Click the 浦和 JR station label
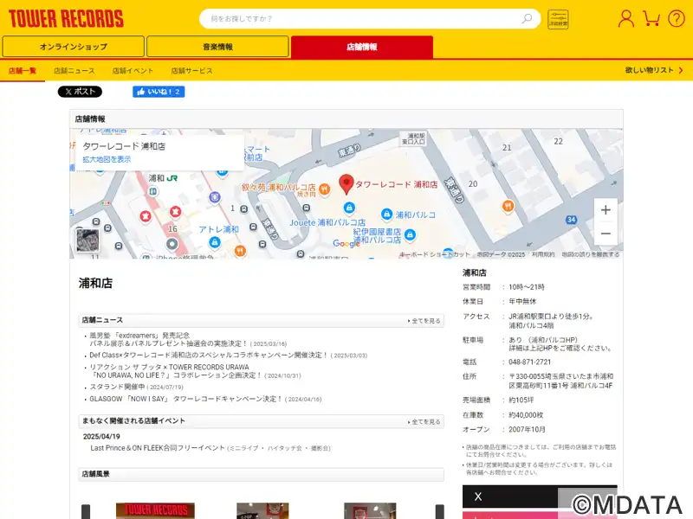This screenshot has height=519, width=693. tap(163, 178)
